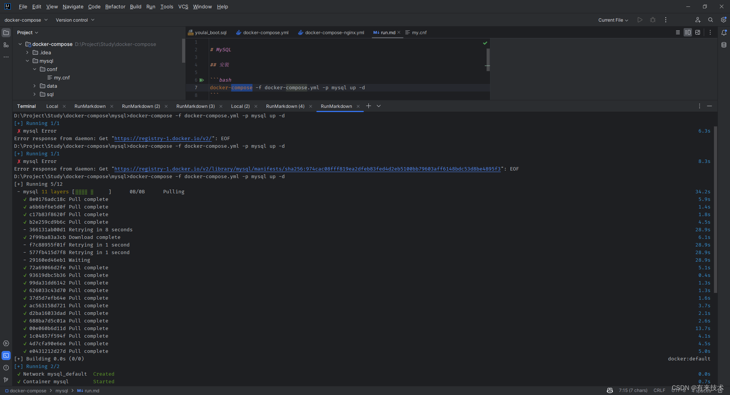Click line 7 docker-compose command in editor

pos(287,88)
